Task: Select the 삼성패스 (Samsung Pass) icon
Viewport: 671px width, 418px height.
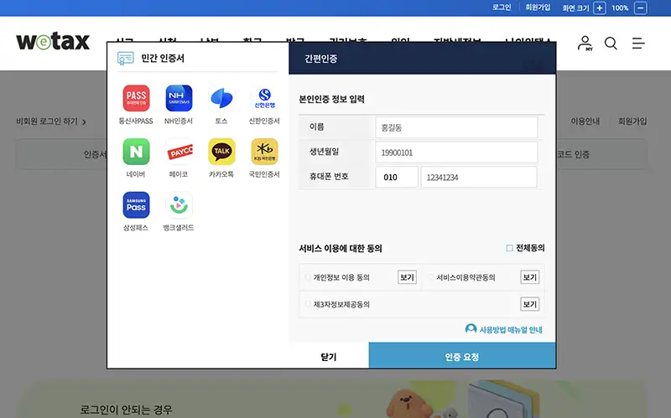Action: click(136, 205)
